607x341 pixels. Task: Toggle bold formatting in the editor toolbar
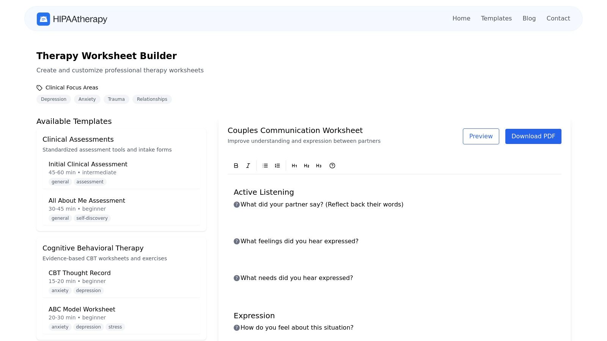coord(236,166)
